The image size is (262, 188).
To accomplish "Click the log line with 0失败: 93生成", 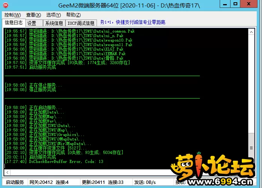I will [x=64, y=152].
